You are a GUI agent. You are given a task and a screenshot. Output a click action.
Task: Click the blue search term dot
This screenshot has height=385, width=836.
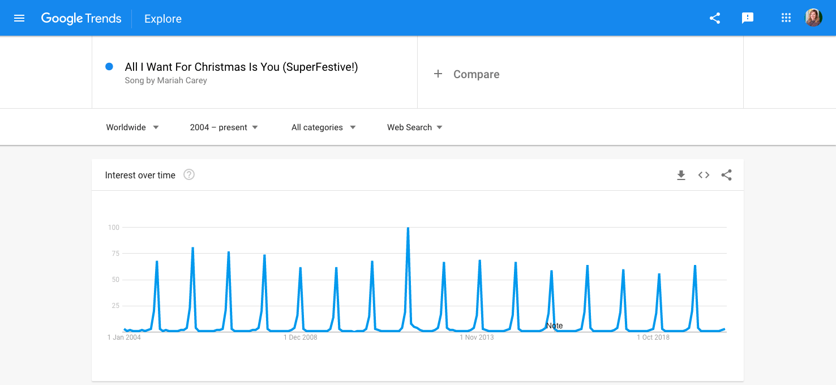point(109,67)
